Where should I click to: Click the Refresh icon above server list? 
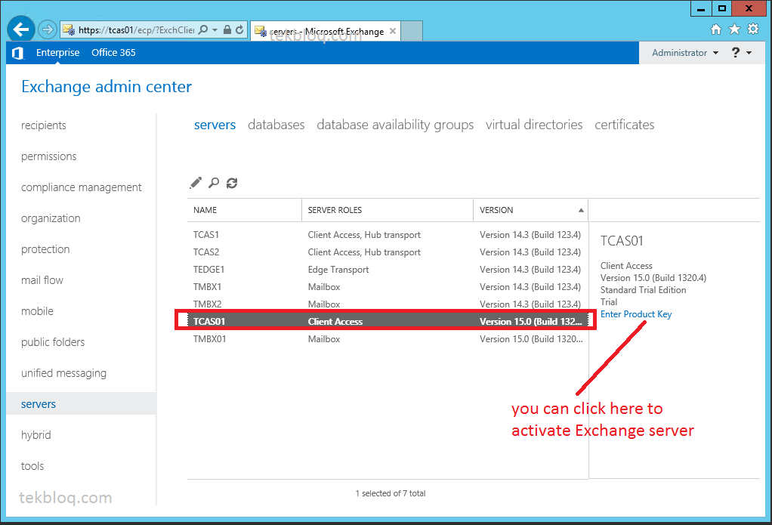pos(232,184)
